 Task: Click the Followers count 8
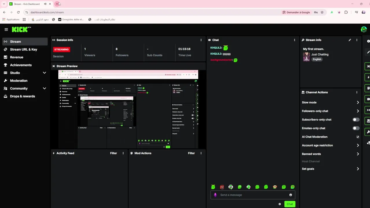116,49
